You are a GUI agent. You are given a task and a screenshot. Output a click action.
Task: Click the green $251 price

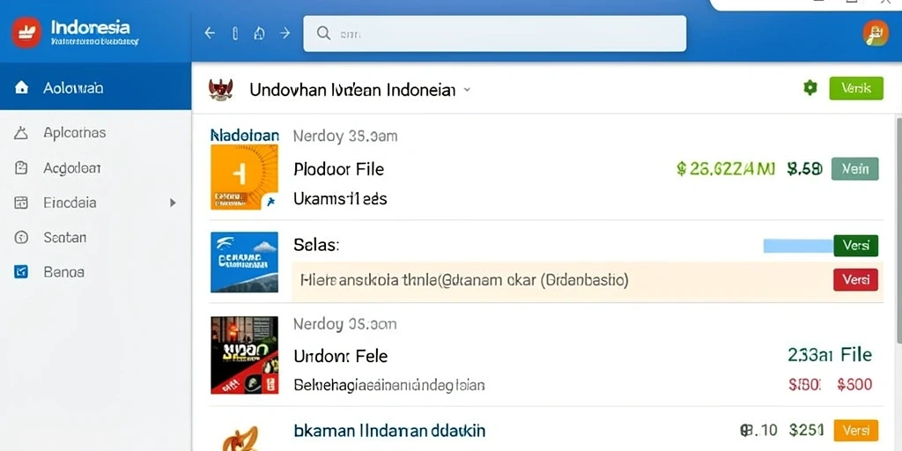click(807, 430)
